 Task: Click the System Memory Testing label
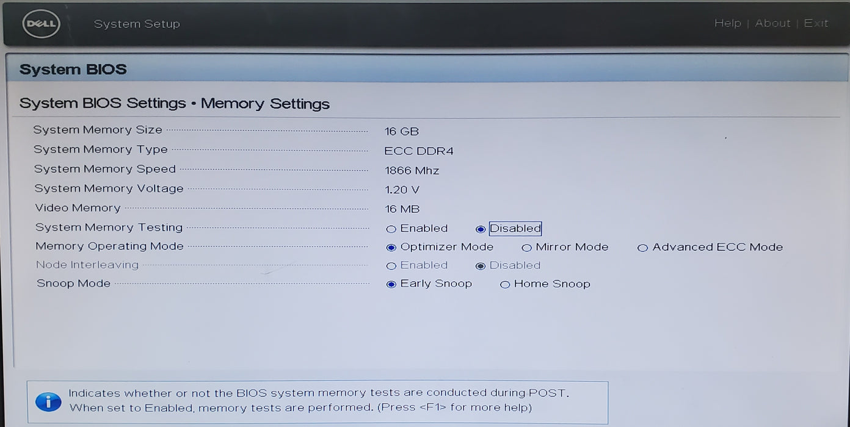point(109,228)
